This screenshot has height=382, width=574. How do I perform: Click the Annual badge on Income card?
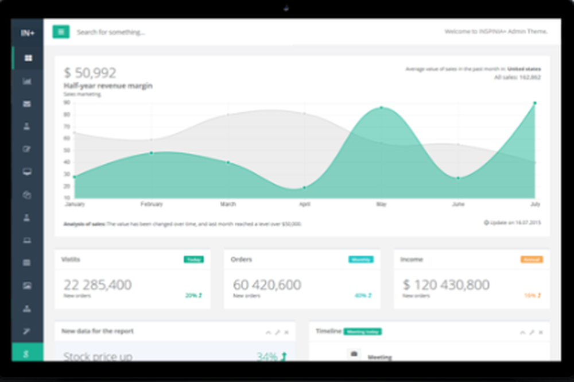[x=532, y=259]
